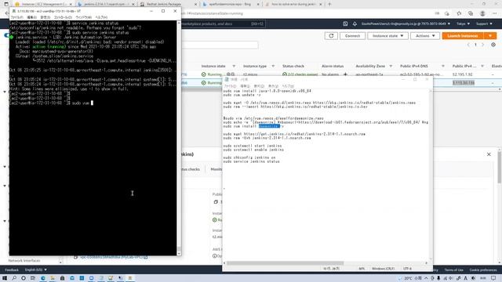Open browser profile avatar
This screenshot has width=502, height=282.
pyautogui.click(x=482, y=13)
